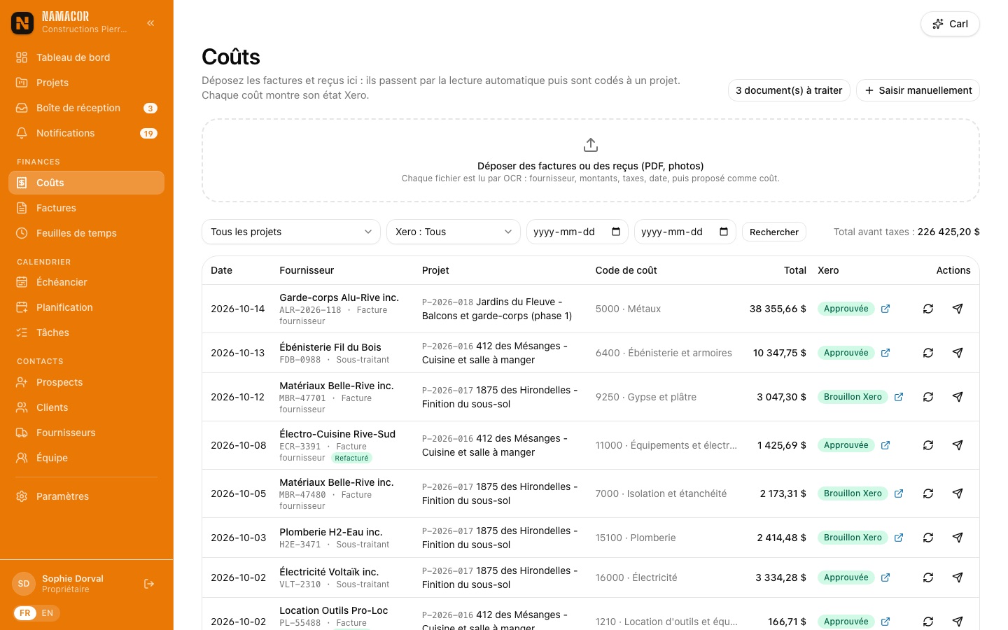The height and width of the screenshot is (630, 1008).
Task: Click the sync icon for Électro-Cuisine Rive-Sud row
Action: click(x=928, y=445)
